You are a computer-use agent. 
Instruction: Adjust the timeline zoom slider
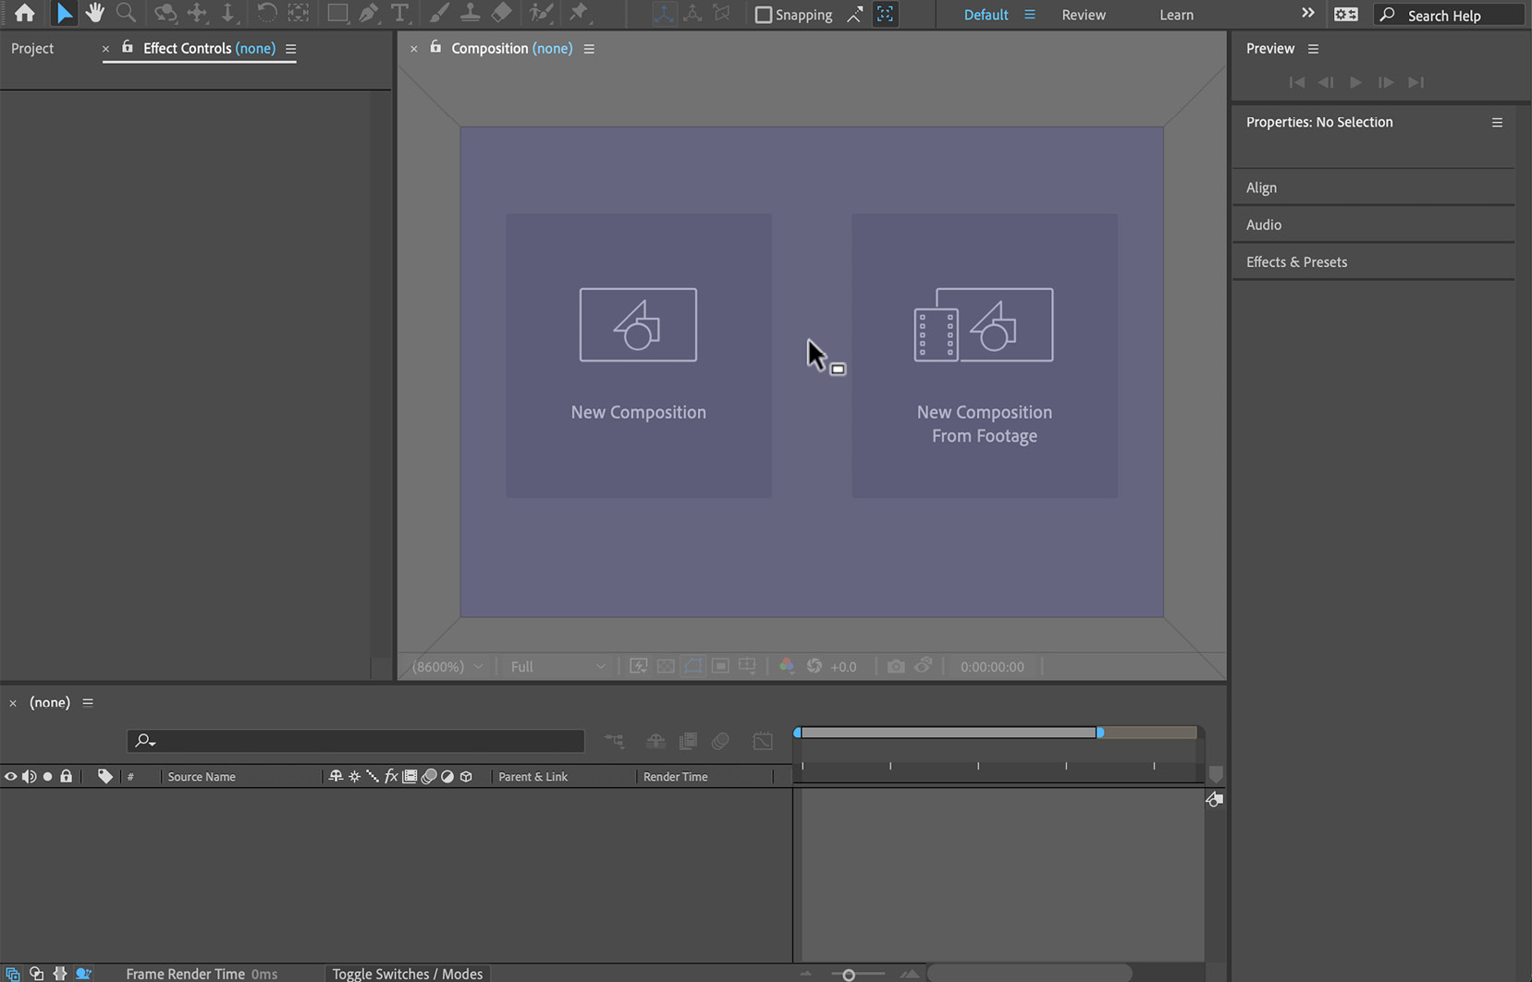849,974
